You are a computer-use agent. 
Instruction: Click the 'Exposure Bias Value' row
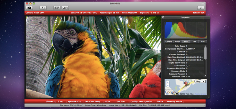[x=184, y=68]
